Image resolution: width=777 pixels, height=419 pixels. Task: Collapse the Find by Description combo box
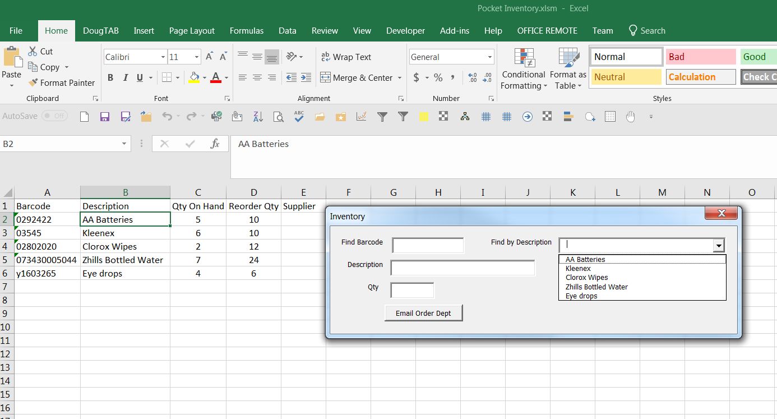coord(718,245)
